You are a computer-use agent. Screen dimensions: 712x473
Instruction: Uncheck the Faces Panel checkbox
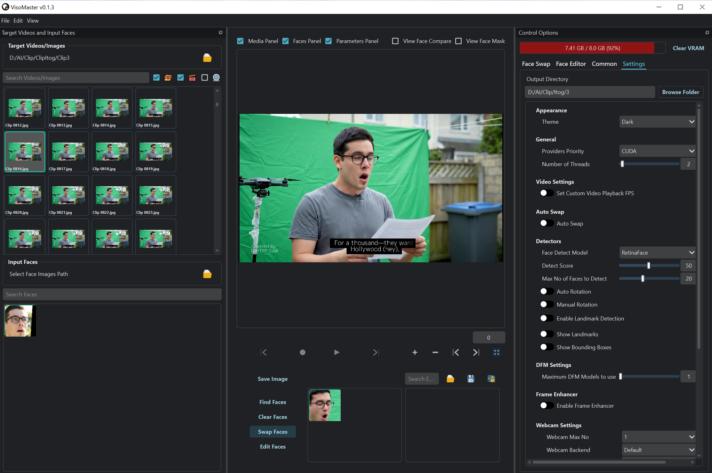(x=286, y=41)
